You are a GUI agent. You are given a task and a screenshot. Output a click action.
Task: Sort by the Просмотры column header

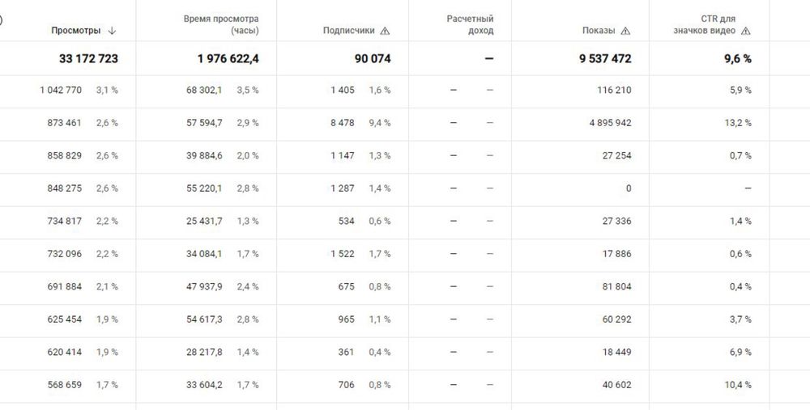[x=76, y=31]
